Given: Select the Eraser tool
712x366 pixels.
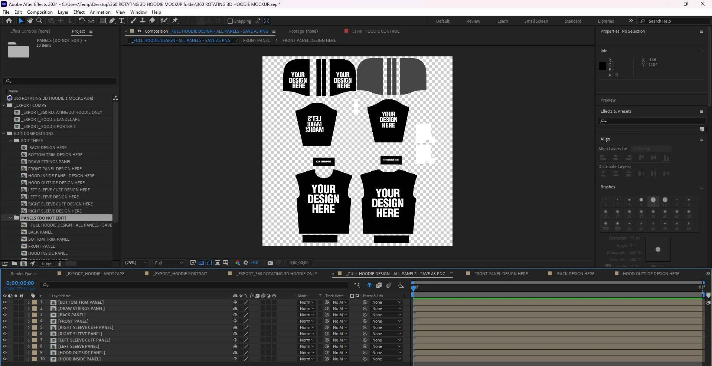Looking at the screenshot, I should coord(152,21).
